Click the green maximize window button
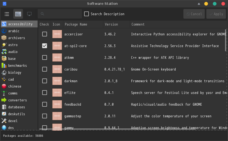 pyautogui.click(x=215, y=4)
